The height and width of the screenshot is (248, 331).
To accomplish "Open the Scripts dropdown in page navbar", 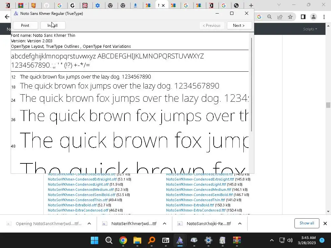I will [310, 29].
